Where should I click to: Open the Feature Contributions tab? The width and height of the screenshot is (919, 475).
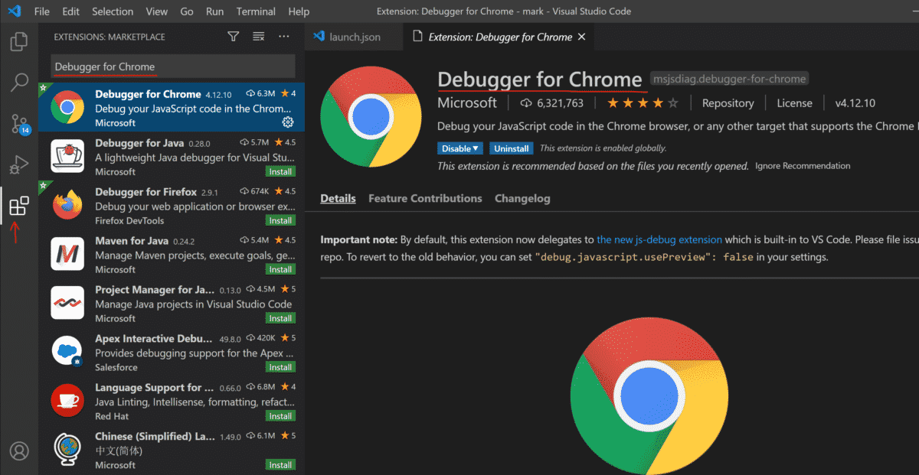coord(425,198)
